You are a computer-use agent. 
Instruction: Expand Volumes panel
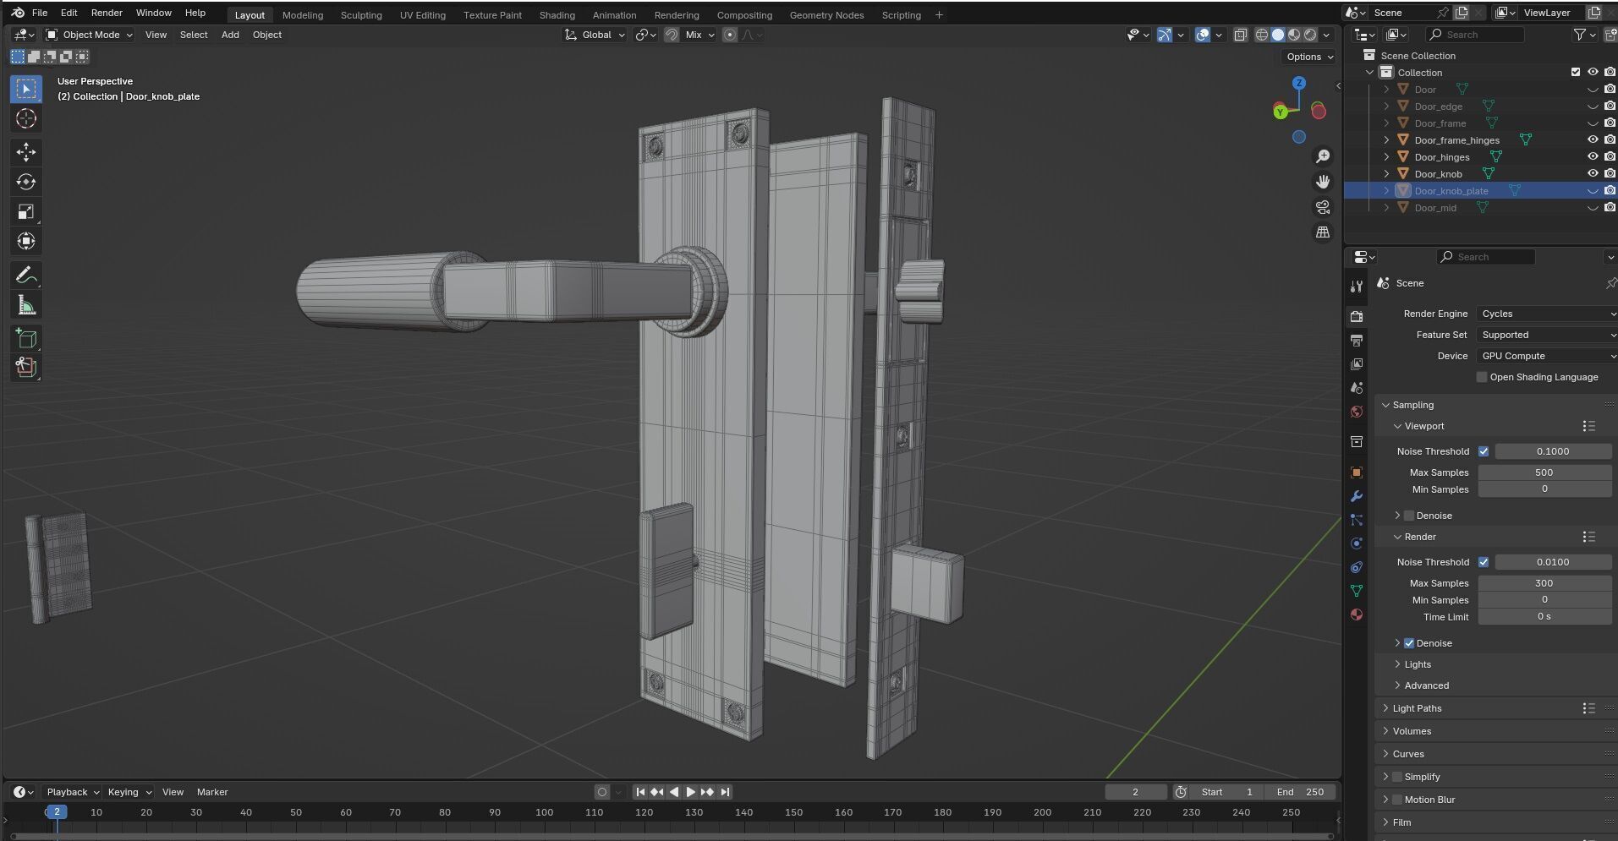point(1412,731)
